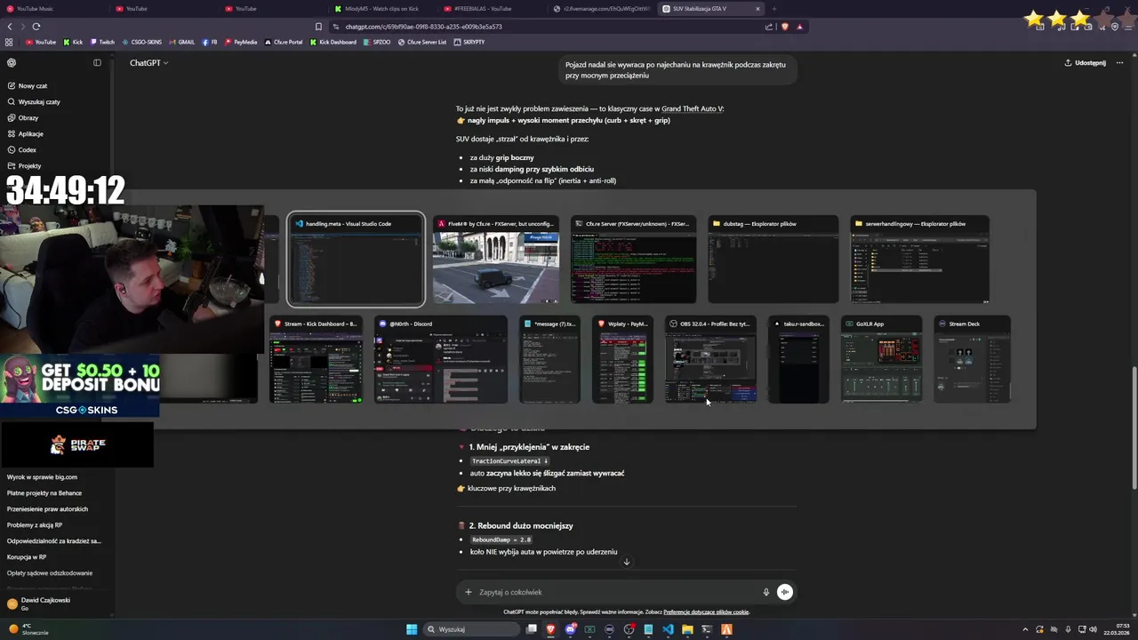Show hidden tray icons with the chevron
This screenshot has width=1138, height=640.
(x=1025, y=629)
